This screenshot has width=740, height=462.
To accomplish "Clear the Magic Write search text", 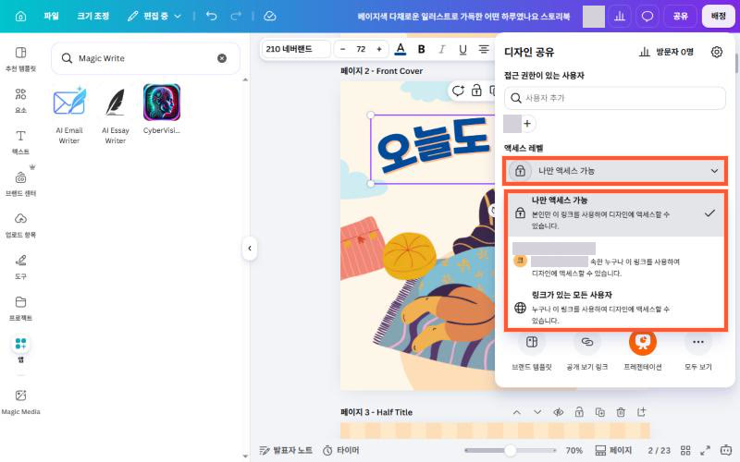I will point(222,58).
